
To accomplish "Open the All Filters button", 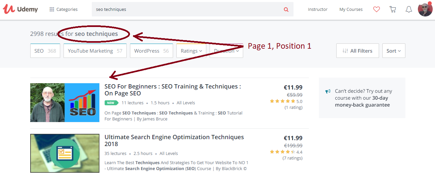I will click(357, 51).
